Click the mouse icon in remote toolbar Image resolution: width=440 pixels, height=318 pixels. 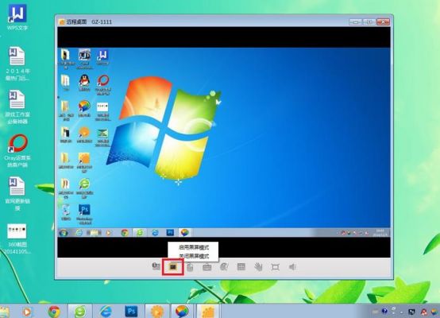click(190, 267)
